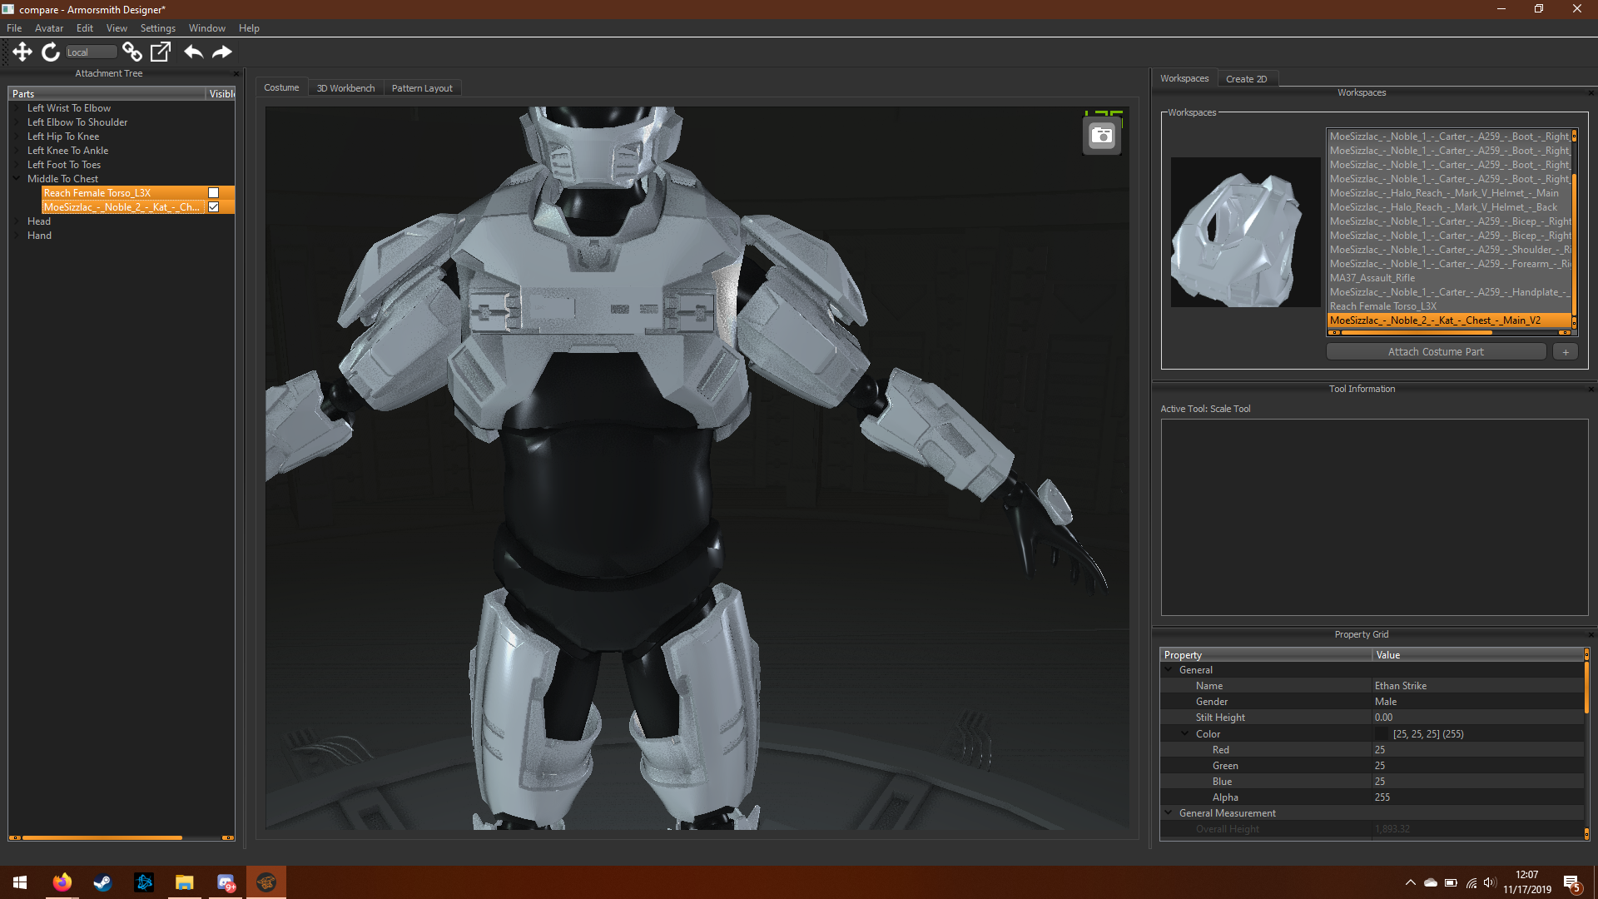Image resolution: width=1598 pixels, height=899 pixels.
Task: Open the Action Center notifications
Action: (1571, 882)
